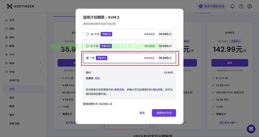The image size is (259, 137).
Task: Open 所有产品 in the sidebar menu
Action: 14,80
